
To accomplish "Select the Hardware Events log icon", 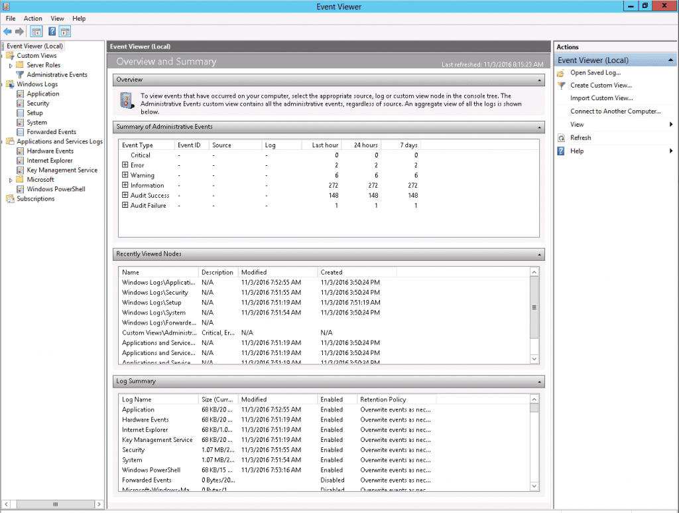I will tap(21, 151).
